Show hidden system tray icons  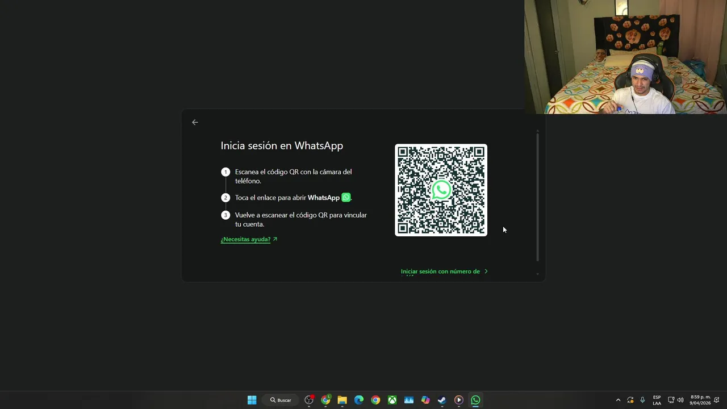tap(618, 400)
